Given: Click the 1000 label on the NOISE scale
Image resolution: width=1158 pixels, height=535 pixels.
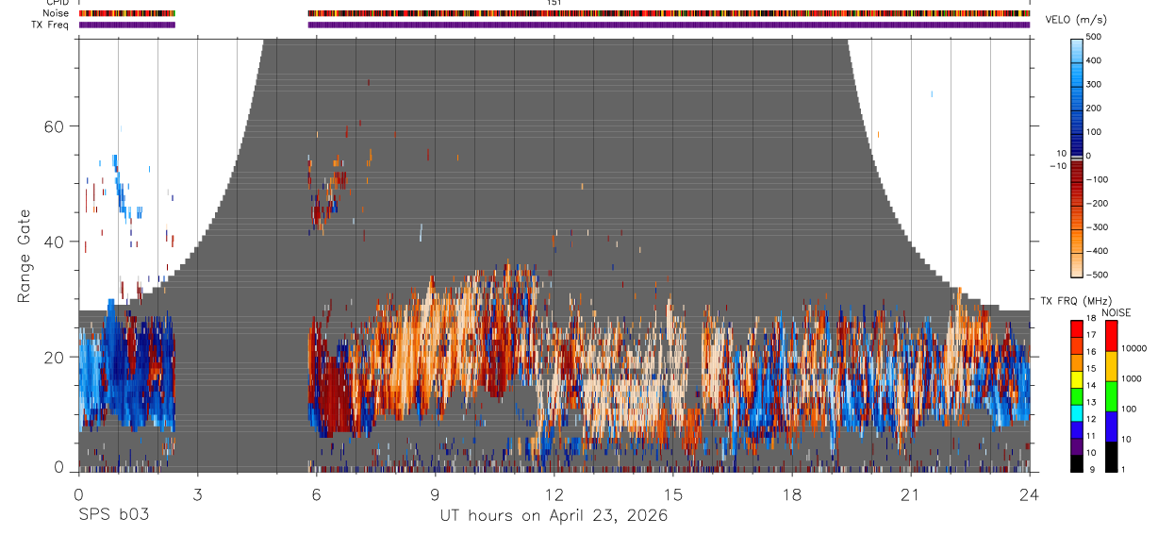Looking at the screenshot, I should coord(1133,379).
